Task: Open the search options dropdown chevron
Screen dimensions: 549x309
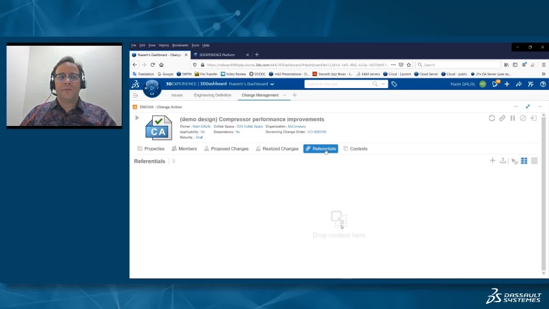Action: tap(383, 84)
